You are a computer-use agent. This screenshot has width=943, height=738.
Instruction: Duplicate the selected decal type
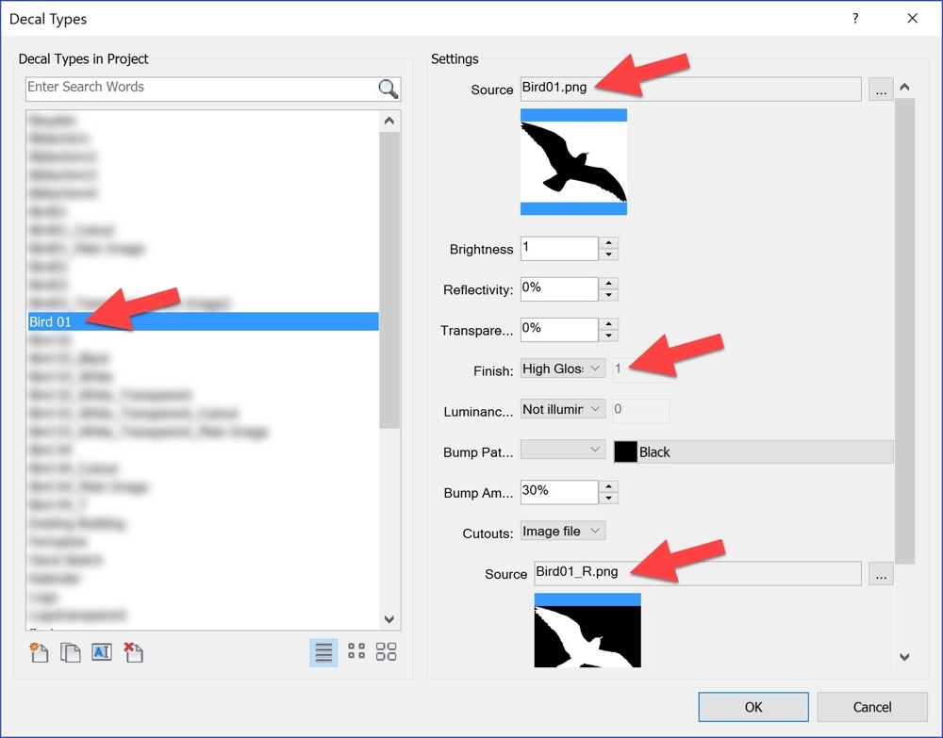click(x=71, y=651)
